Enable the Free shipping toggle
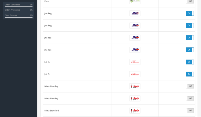The width and height of the screenshot is (201, 117). pyautogui.click(x=190, y=1)
